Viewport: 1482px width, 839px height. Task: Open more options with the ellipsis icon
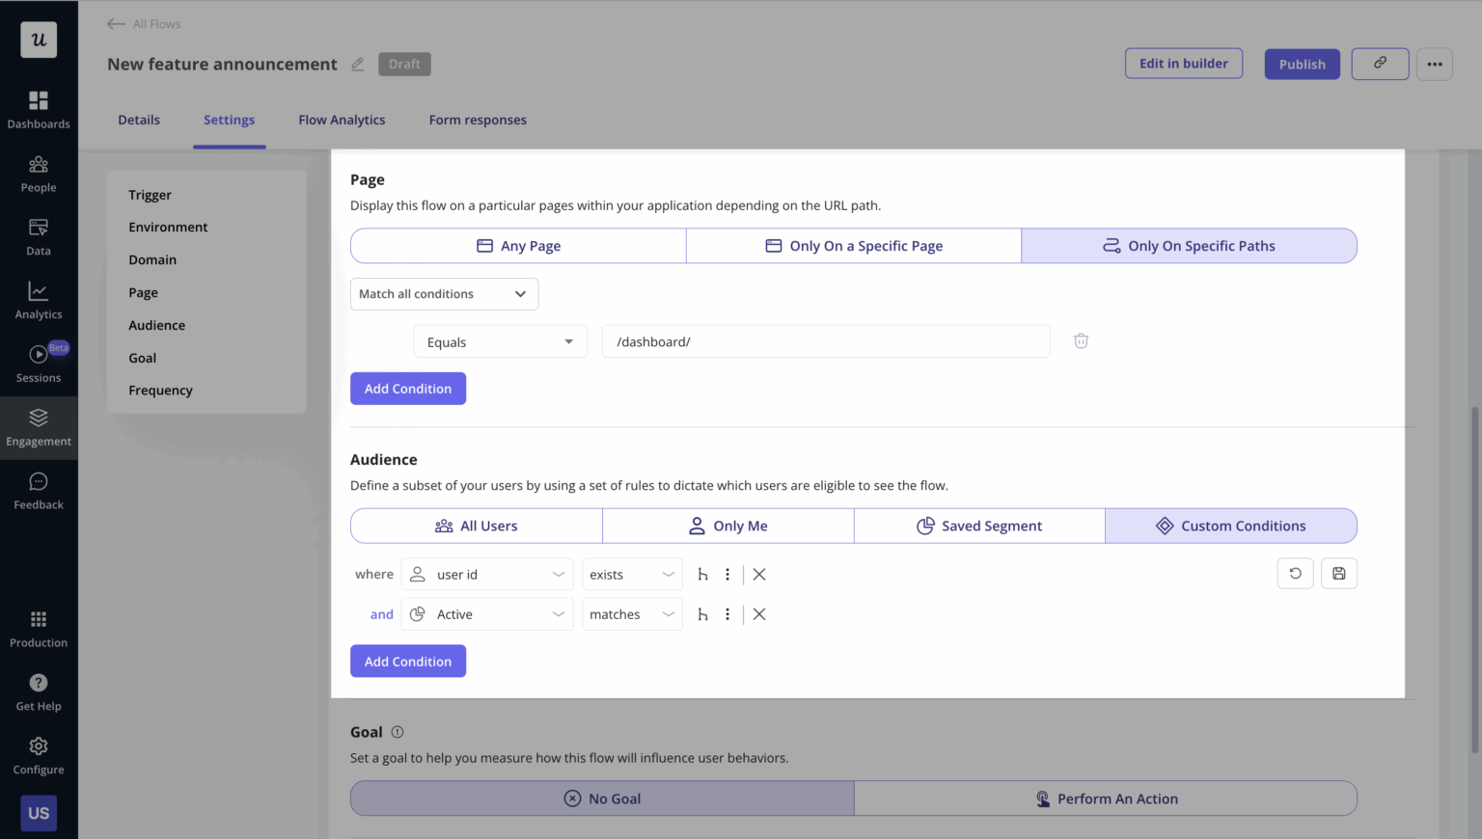1435,64
